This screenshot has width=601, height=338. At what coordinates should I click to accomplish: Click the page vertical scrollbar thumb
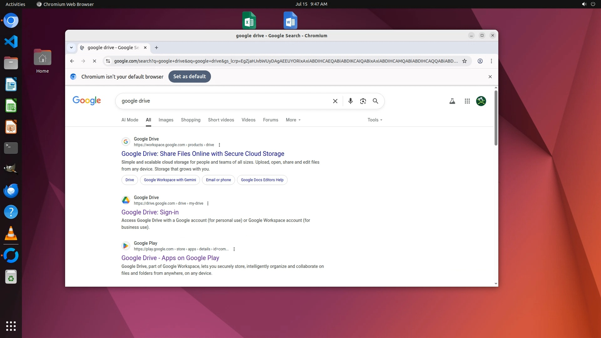pyautogui.click(x=496, y=117)
